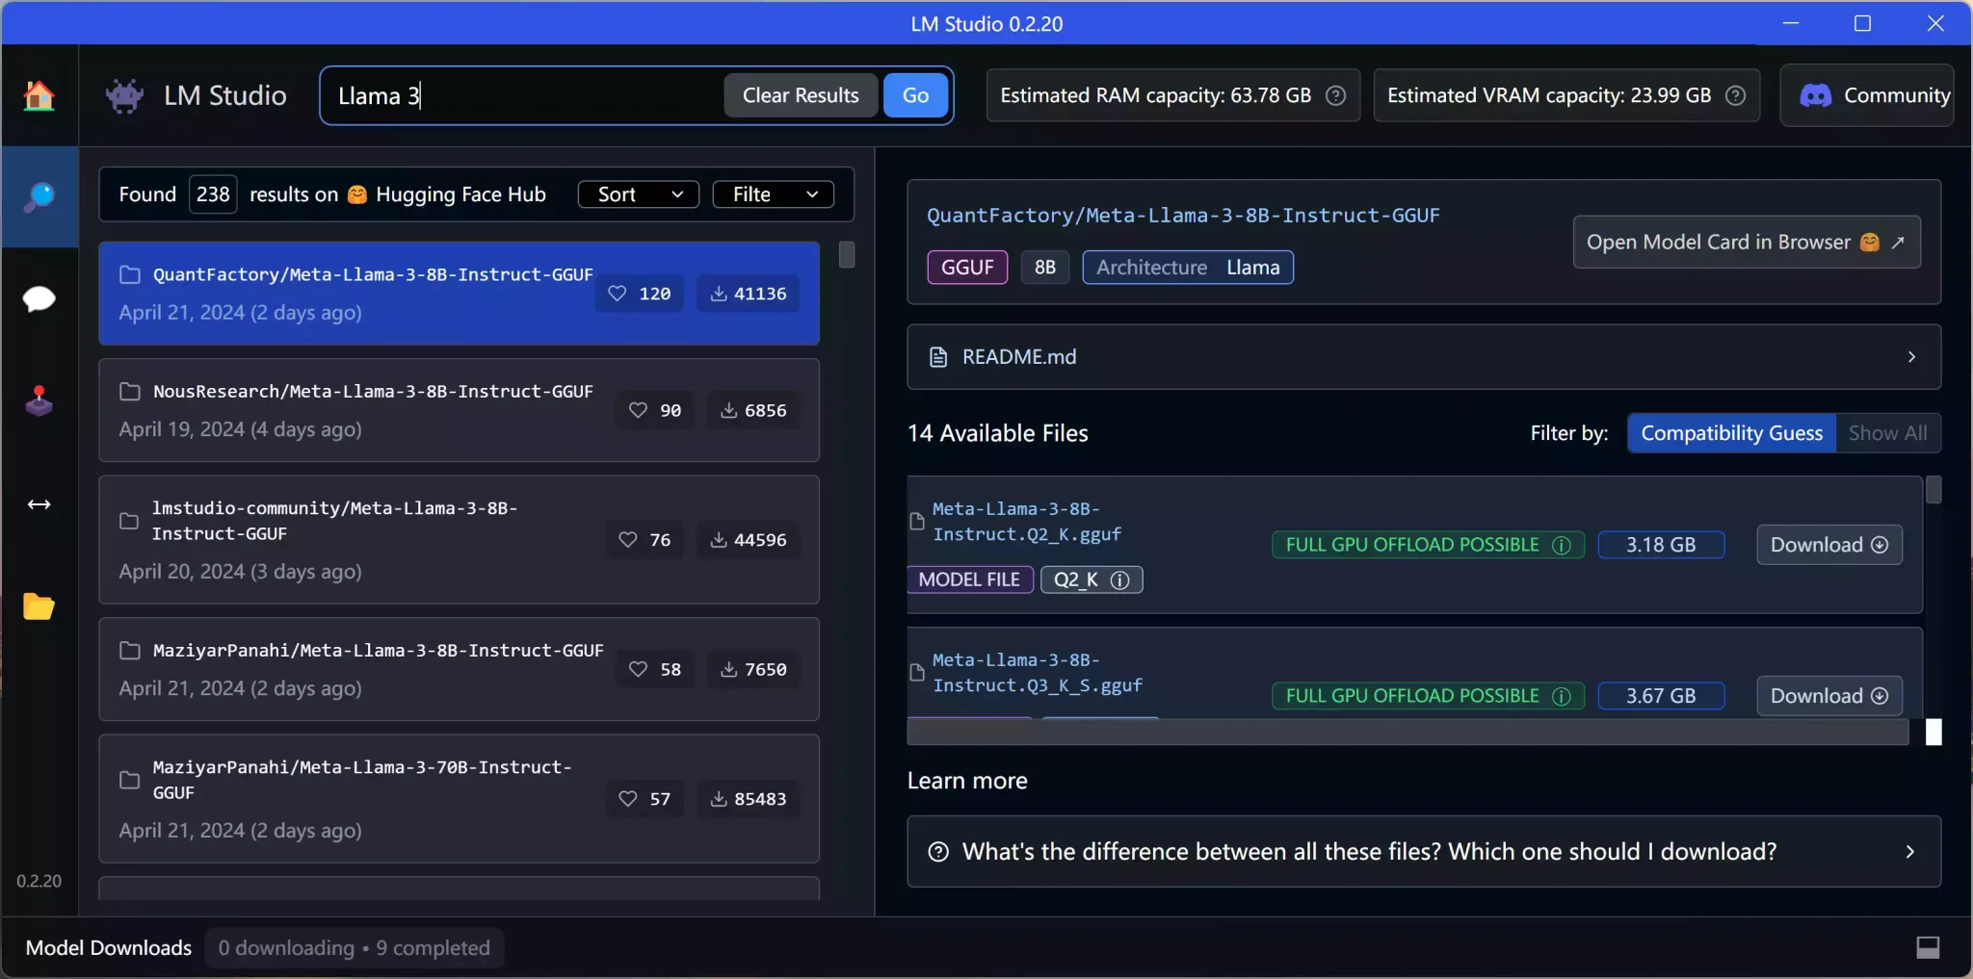Expand the README.md section
The image size is (1973, 979).
pyautogui.click(x=1423, y=357)
